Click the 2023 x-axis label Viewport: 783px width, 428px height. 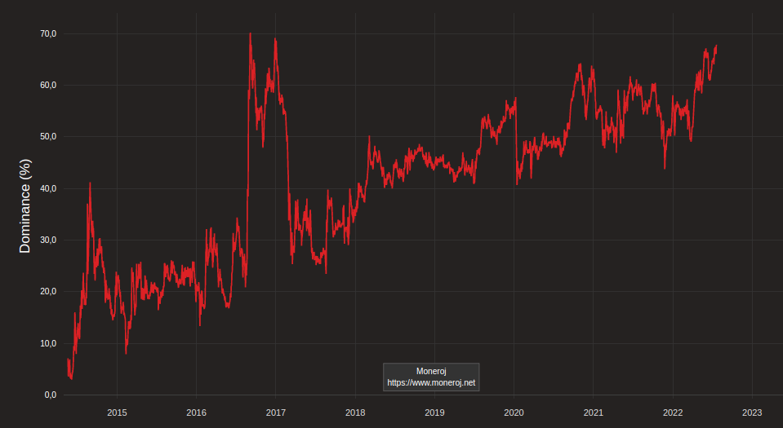coord(752,413)
